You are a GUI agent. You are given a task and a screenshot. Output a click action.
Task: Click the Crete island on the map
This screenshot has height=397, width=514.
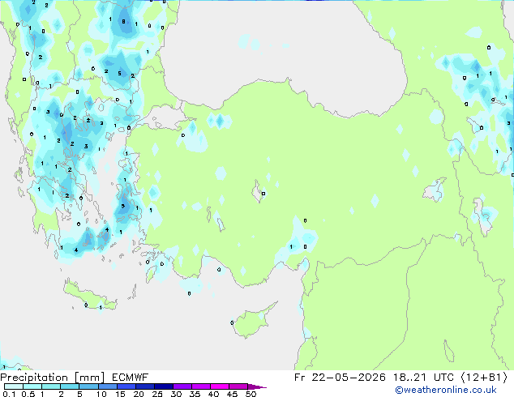pos(89,297)
